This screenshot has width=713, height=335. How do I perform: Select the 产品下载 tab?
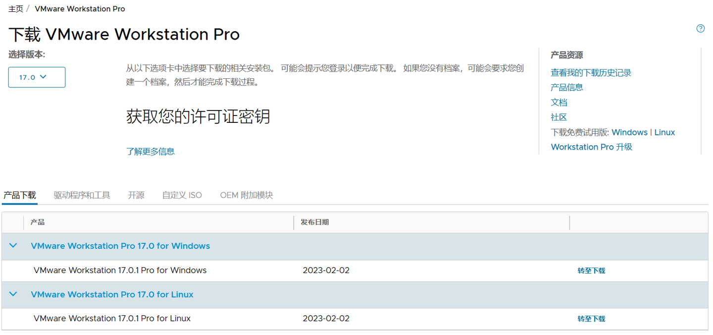pyautogui.click(x=20, y=195)
